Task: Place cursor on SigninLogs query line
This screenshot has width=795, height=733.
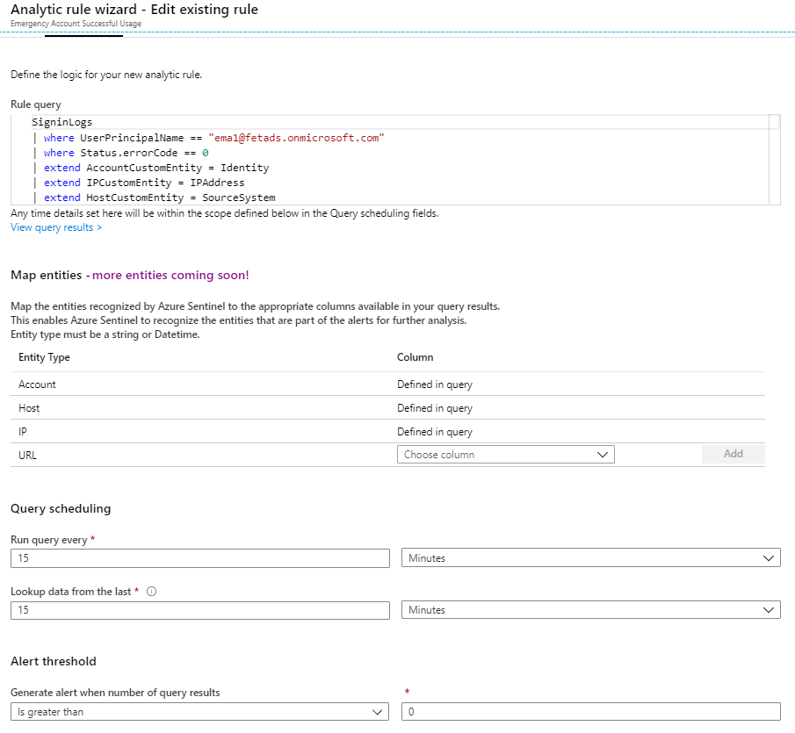Action: click(62, 123)
